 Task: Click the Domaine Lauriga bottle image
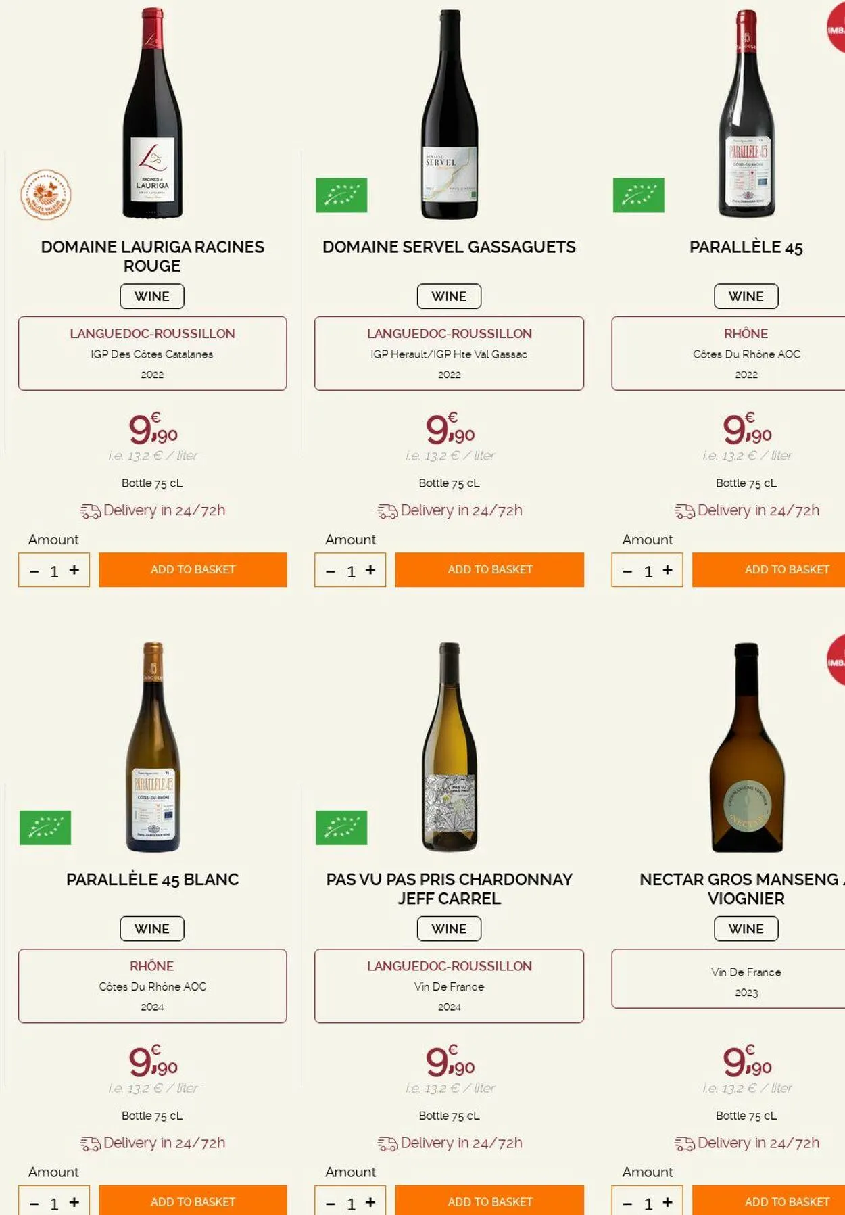click(152, 114)
